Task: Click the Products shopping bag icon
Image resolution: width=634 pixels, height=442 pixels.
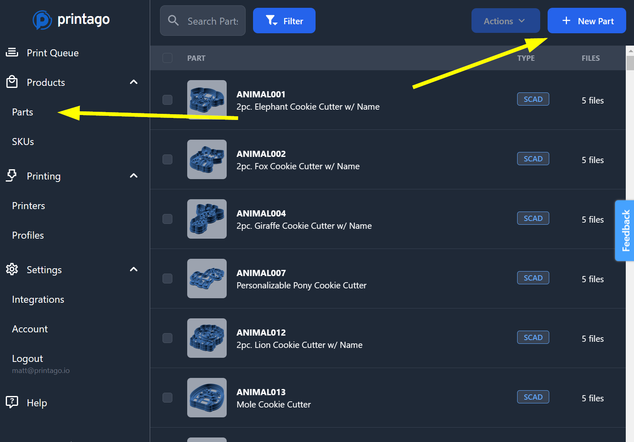Action: pyautogui.click(x=12, y=82)
